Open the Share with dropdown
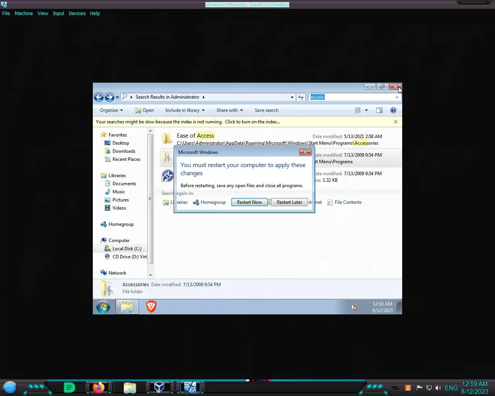The width and height of the screenshot is (495, 396). pyautogui.click(x=230, y=110)
